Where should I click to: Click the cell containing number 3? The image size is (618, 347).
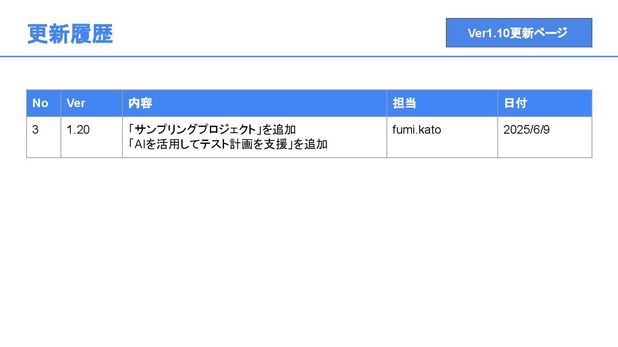(x=36, y=130)
